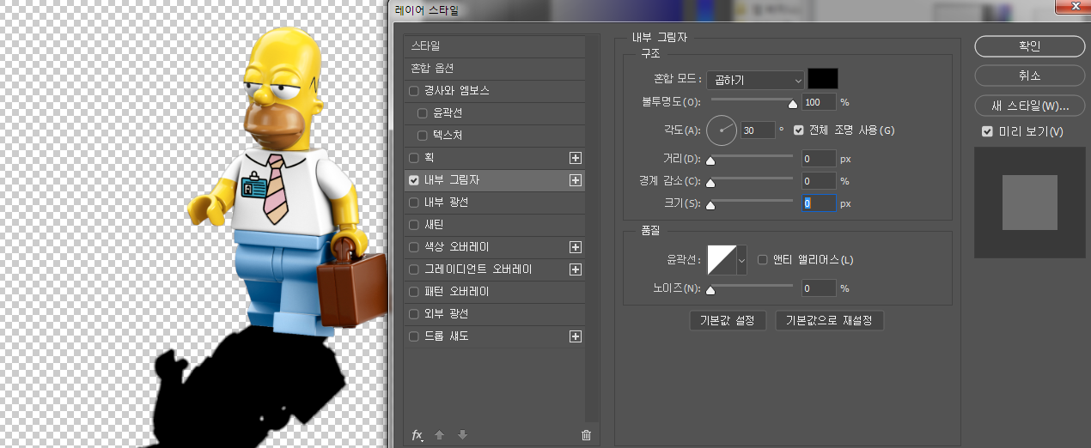This screenshot has width=1091, height=448.
Task: Click the 노이즈 percent value field
Action: pos(819,288)
